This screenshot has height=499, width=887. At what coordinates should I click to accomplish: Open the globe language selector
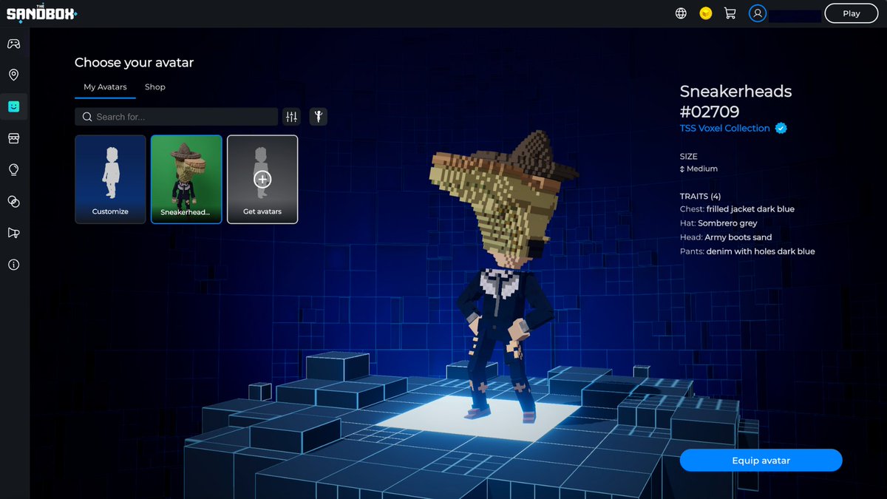pos(681,13)
